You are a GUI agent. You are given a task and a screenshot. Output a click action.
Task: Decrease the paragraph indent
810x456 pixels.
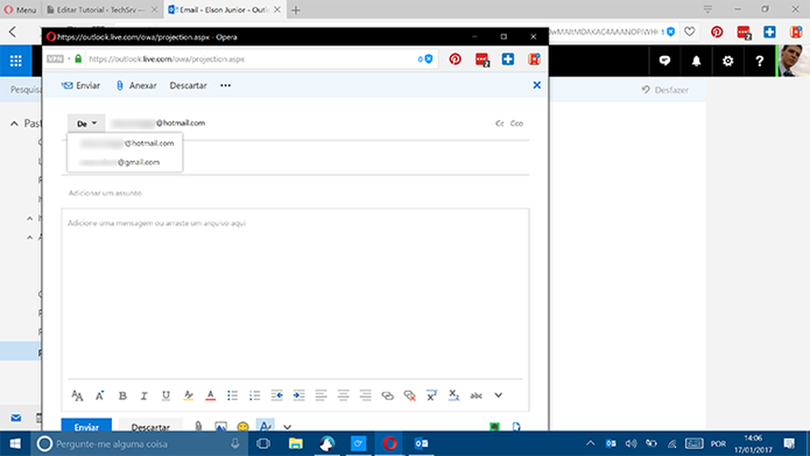(x=277, y=396)
